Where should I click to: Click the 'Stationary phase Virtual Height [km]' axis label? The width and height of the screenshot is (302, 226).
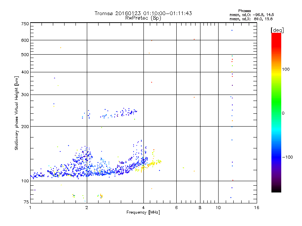[17, 113]
